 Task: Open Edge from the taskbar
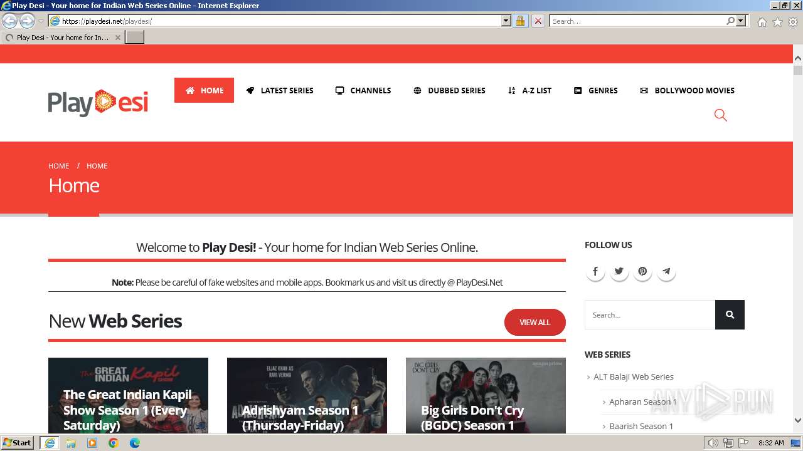pyautogui.click(x=135, y=443)
